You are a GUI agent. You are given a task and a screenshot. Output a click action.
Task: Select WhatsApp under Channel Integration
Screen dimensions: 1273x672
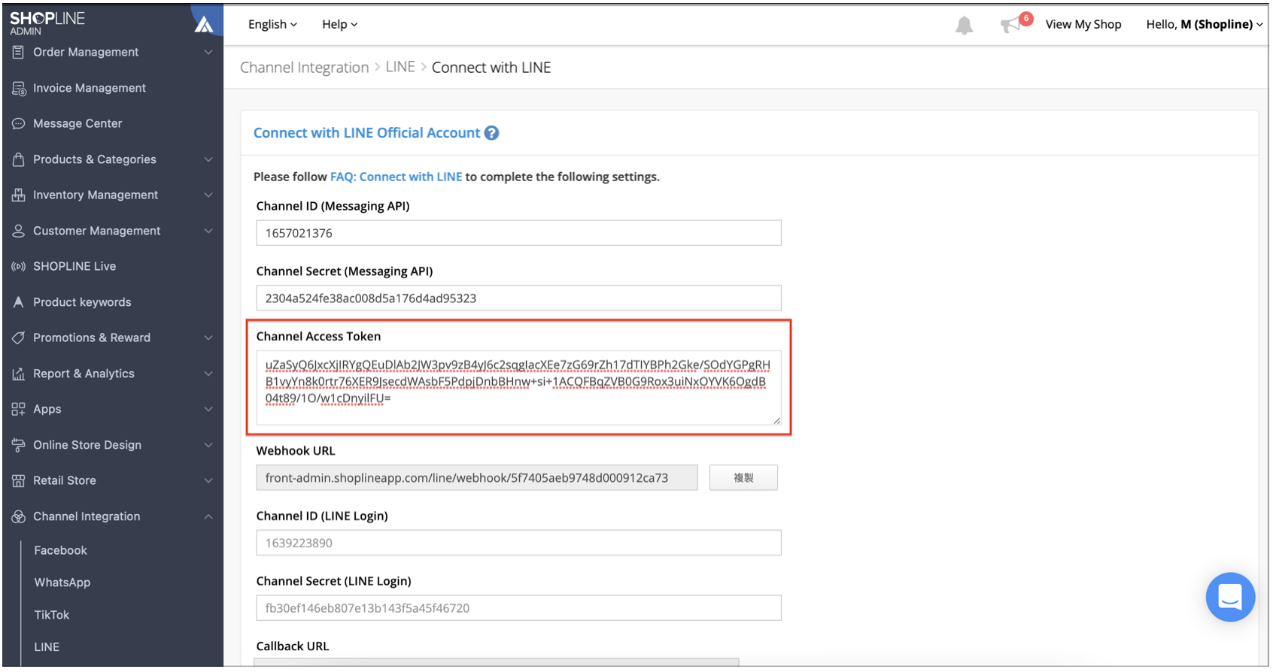tap(62, 583)
